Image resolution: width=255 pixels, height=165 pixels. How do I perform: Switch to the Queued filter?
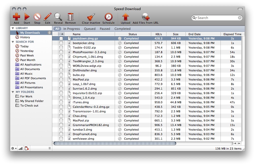[x=90, y=29]
